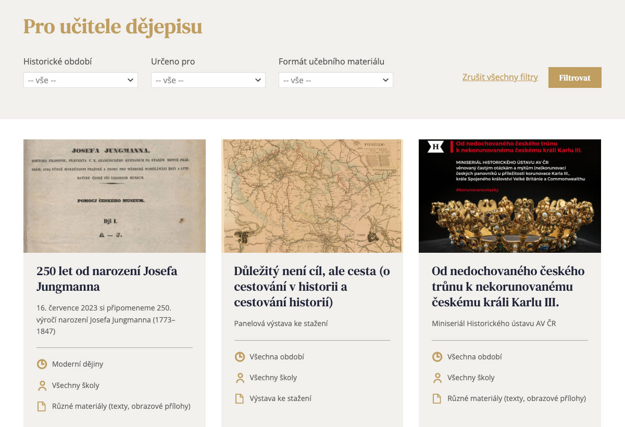The width and height of the screenshot is (625, 427).
Task: Click person icon in Jungmann card
Action: coord(42,385)
